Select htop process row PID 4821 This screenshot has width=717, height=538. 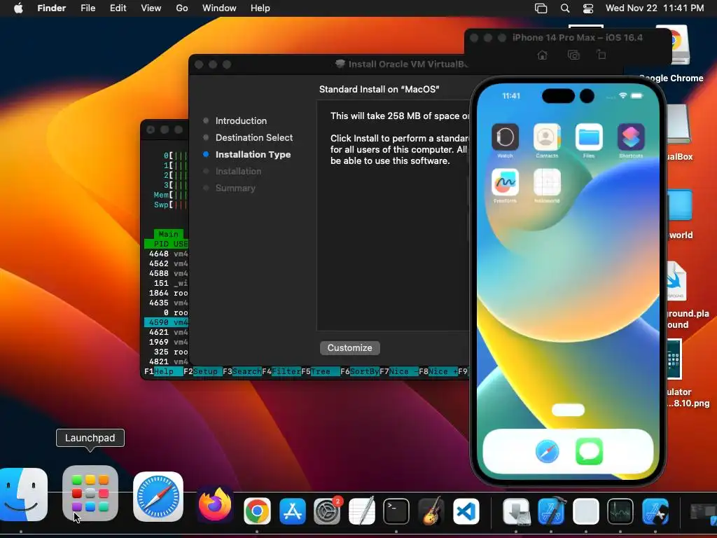tap(167, 362)
